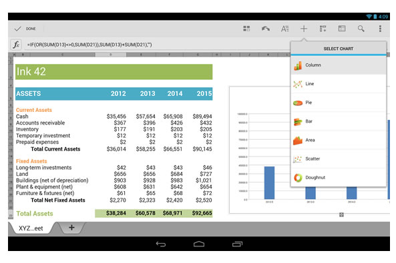The width and height of the screenshot is (396, 263).
Task: Select the first chart bar for 2012
Action: coord(269,183)
